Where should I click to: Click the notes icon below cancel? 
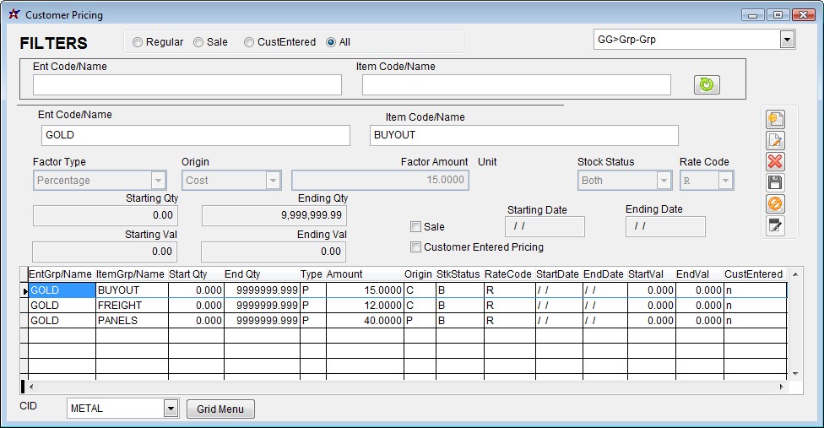click(775, 225)
